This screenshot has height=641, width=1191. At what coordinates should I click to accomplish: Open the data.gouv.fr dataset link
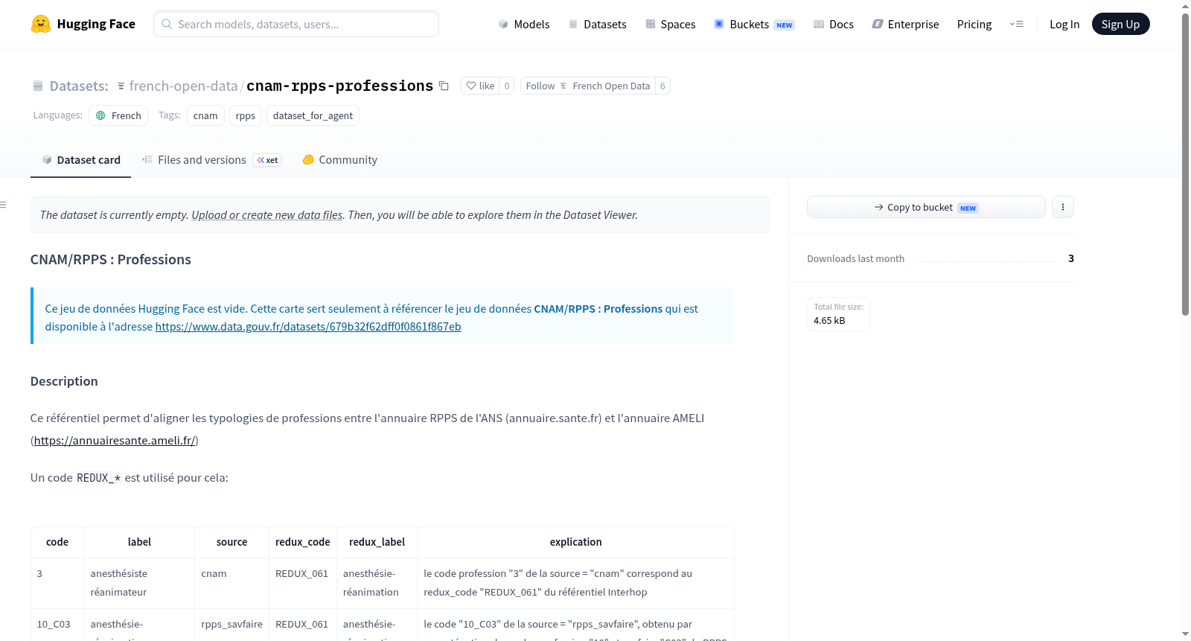pyautogui.click(x=308, y=326)
